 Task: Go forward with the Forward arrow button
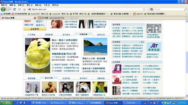(x=8, y=9)
